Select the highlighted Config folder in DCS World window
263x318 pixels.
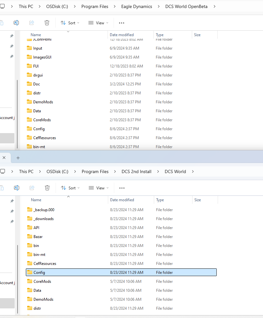tap(121, 272)
